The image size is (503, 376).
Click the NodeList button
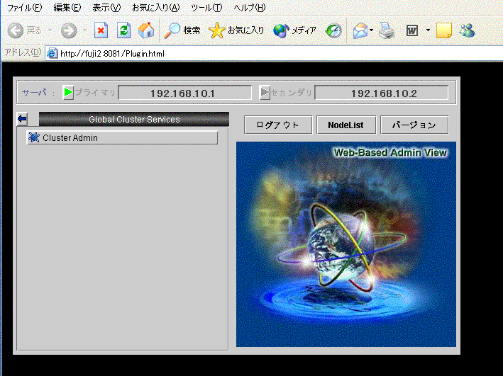[346, 125]
